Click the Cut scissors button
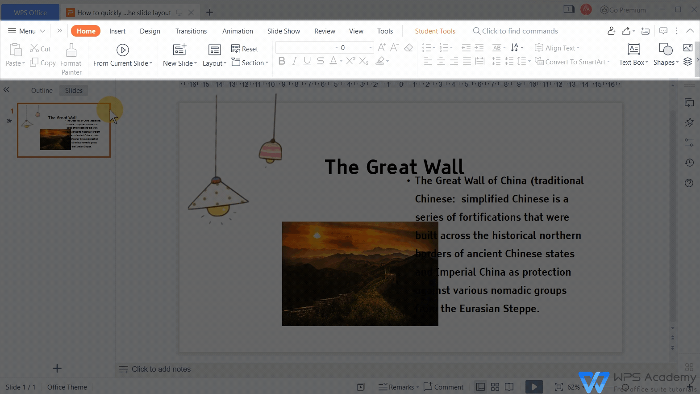 tap(40, 49)
